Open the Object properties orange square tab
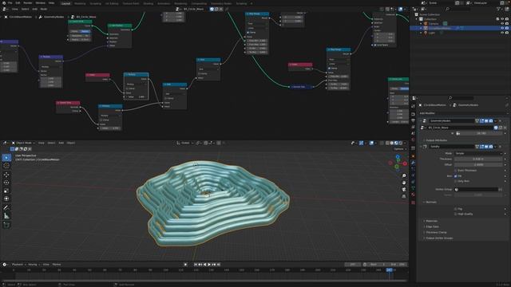This screenshot has height=287, width=511. point(414,156)
